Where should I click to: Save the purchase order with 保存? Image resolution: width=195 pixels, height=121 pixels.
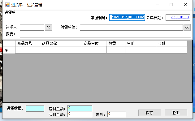point(149,113)
